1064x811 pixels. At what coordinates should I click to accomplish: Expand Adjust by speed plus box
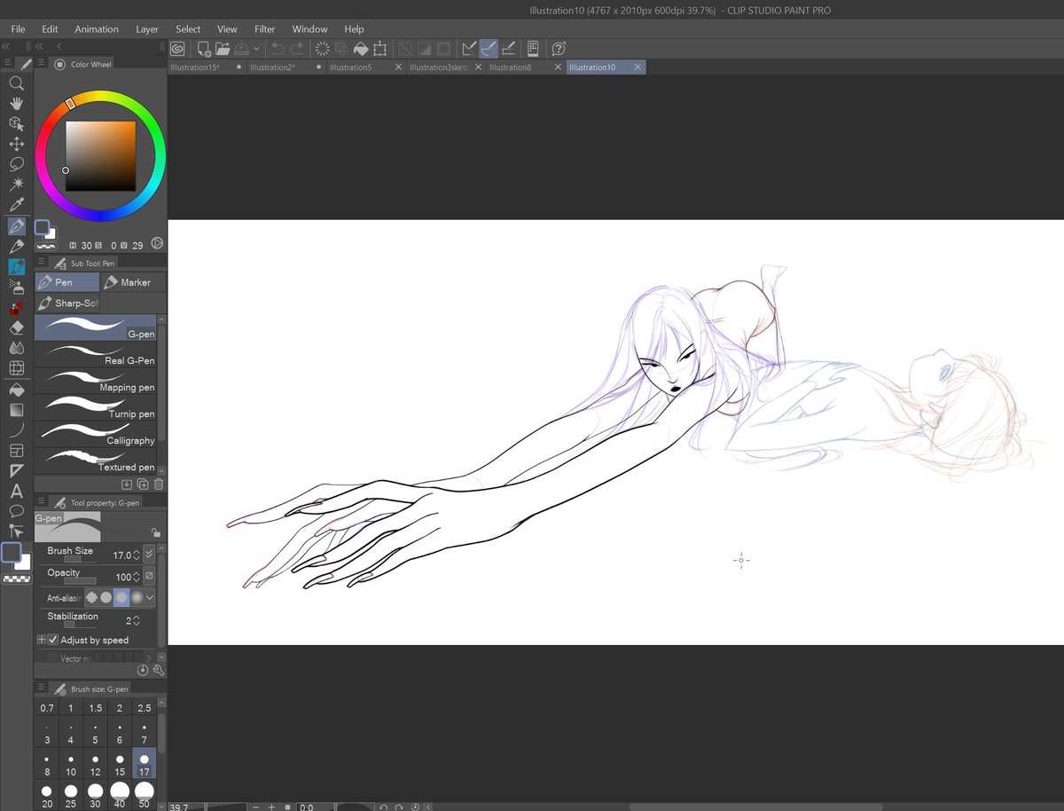coord(42,640)
